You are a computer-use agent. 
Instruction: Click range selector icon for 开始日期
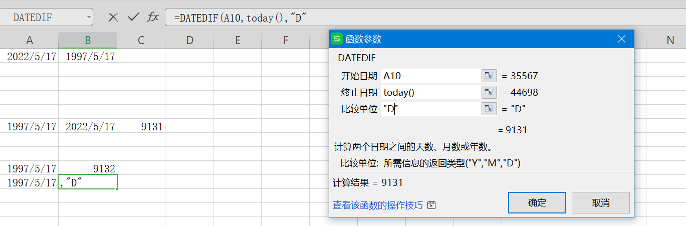(x=489, y=76)
